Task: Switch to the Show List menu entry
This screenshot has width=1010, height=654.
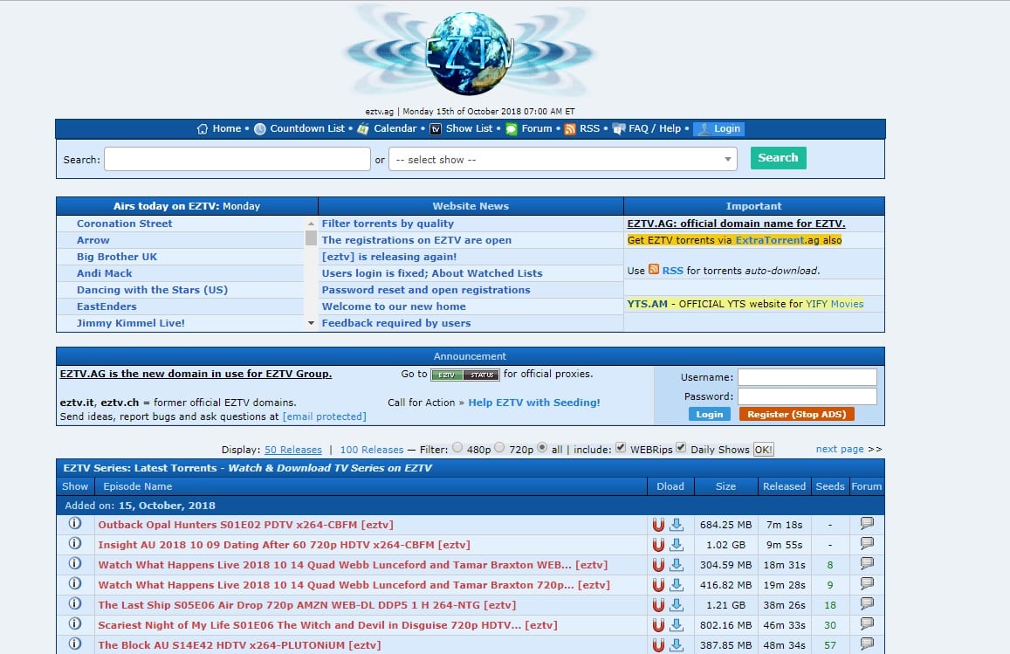Action: click(x=469, y=128)
